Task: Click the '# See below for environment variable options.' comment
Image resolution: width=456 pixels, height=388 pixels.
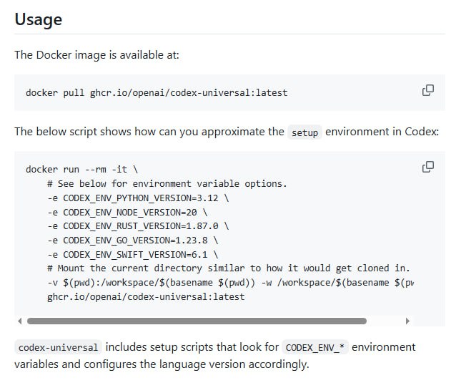Action: [167, 184]
